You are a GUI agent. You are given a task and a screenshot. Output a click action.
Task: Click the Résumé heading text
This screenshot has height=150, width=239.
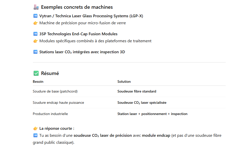pyautogui.click(x=50, y=73)
